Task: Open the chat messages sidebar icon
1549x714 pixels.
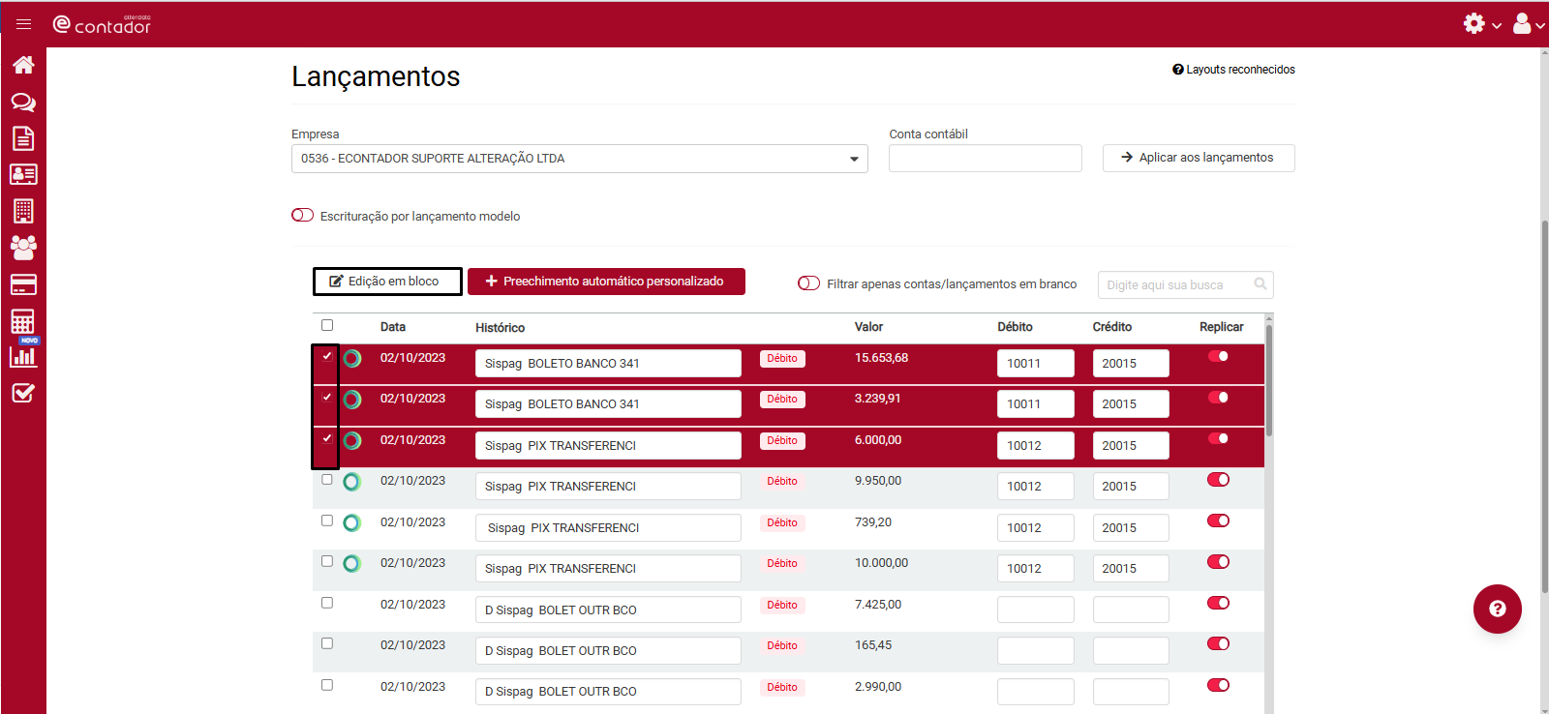Action: (23, 103)
